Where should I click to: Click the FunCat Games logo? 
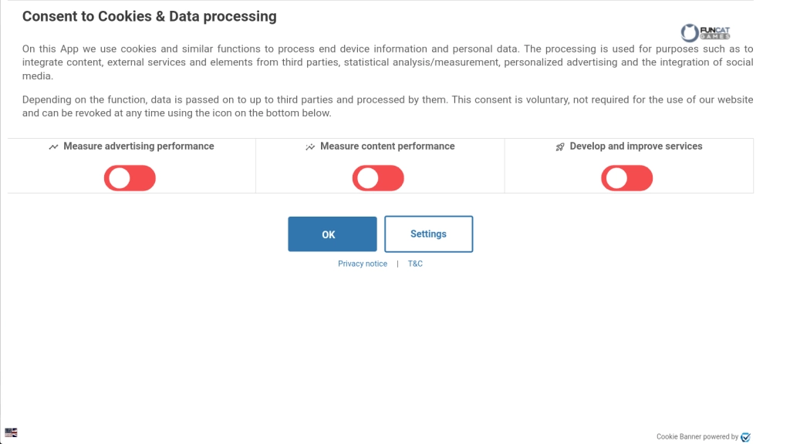tap(705, 32)
